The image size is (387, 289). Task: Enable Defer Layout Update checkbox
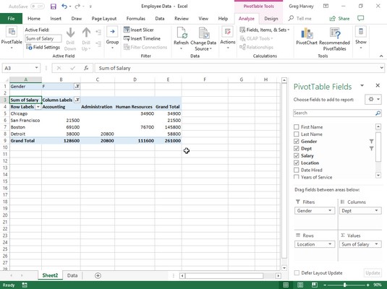(297, 272)
